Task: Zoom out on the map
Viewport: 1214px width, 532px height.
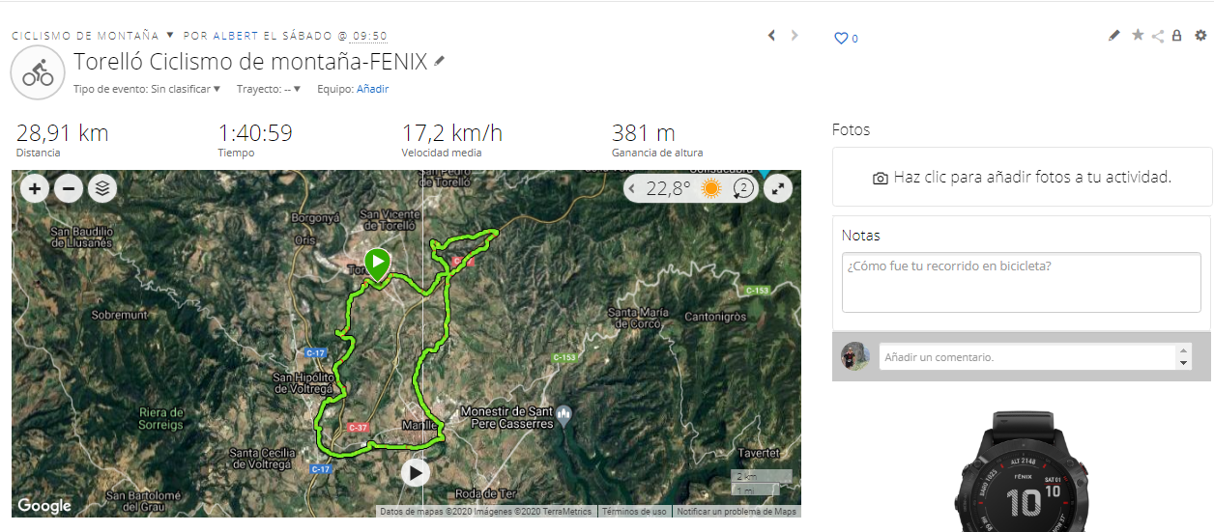Action: coord(69,188)
